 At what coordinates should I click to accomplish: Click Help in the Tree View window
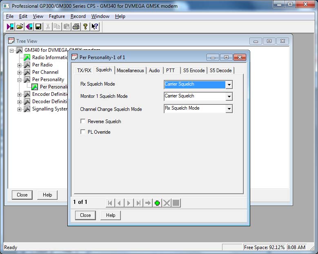tap(47, 195)
